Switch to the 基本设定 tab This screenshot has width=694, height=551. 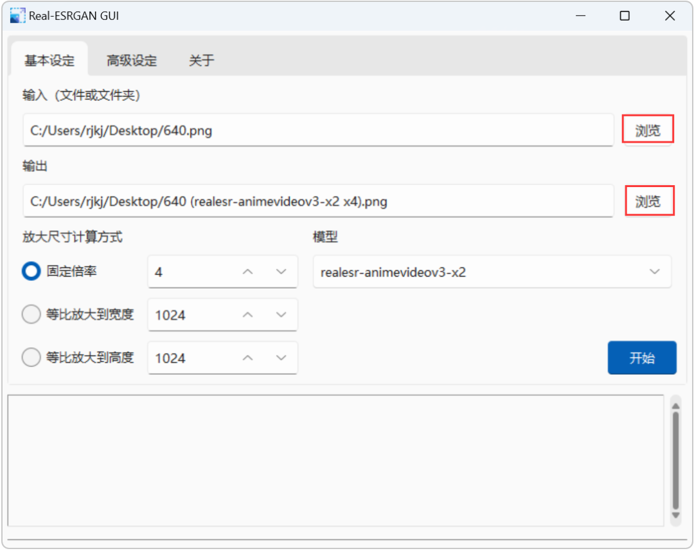pyautogui.click(x=49, y=60)
